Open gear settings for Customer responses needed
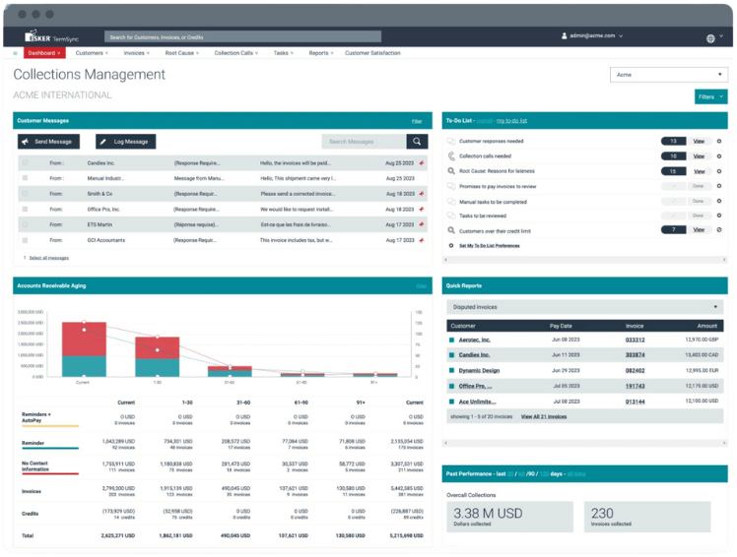The width and height of the screenshot is (737, 557). (x=718, y=142)
